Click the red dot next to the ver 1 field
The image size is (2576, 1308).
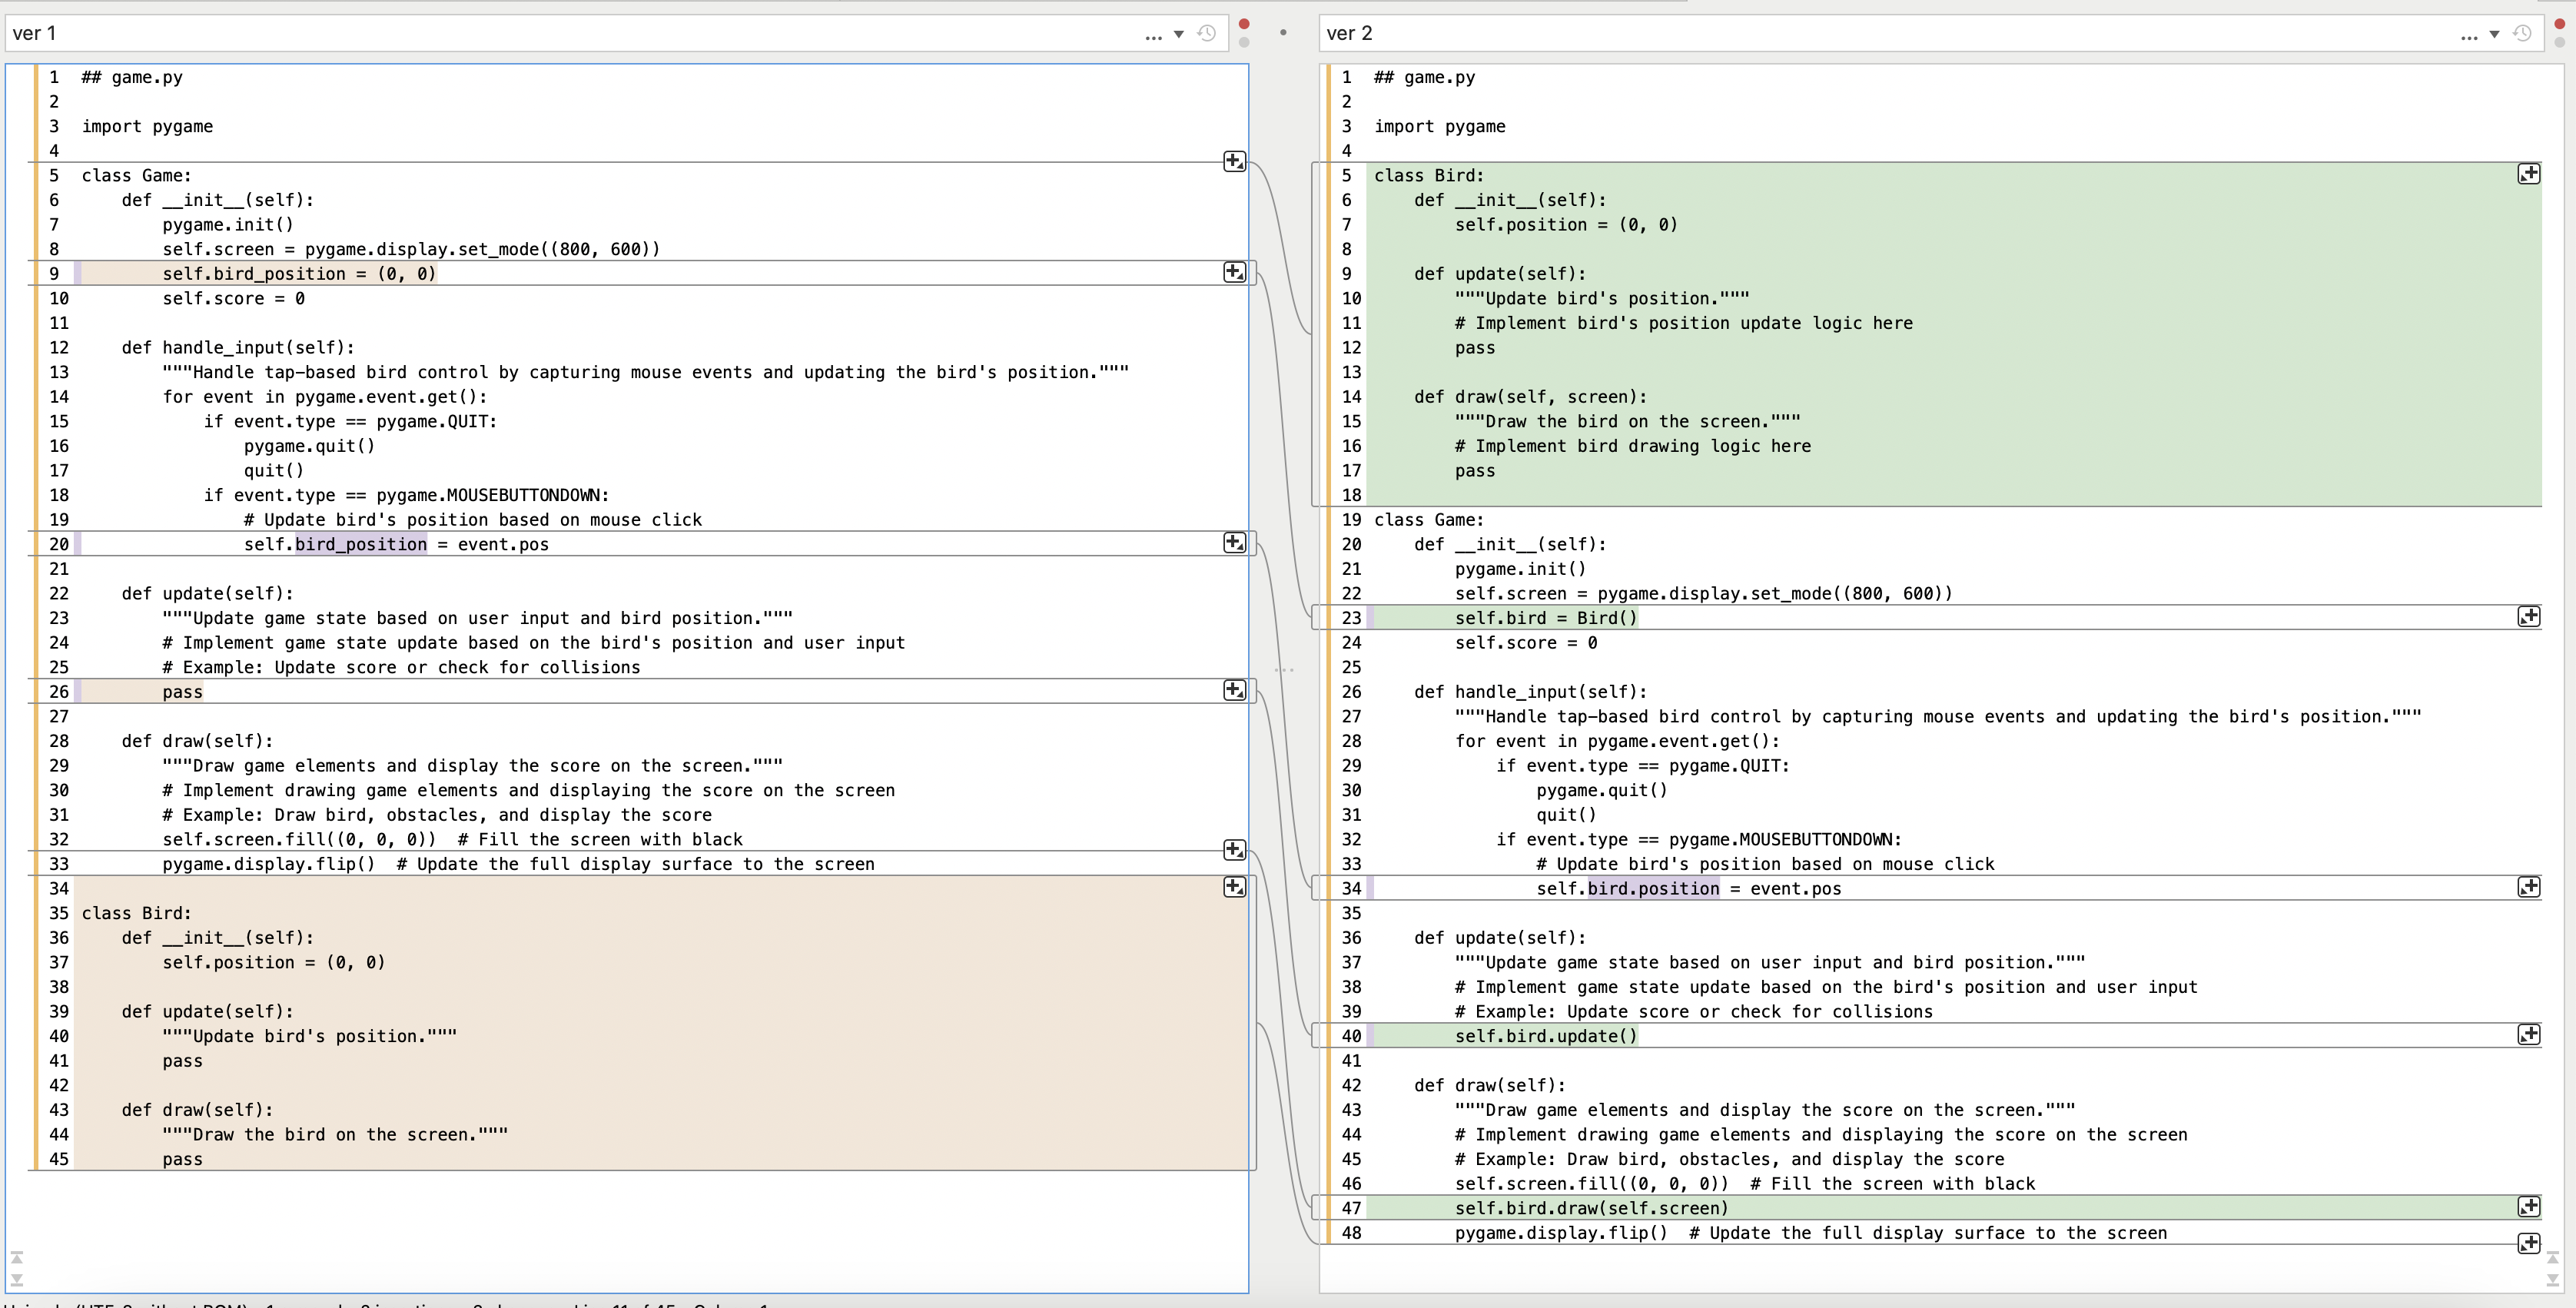pyautogui.click(x=1244, y=24)
